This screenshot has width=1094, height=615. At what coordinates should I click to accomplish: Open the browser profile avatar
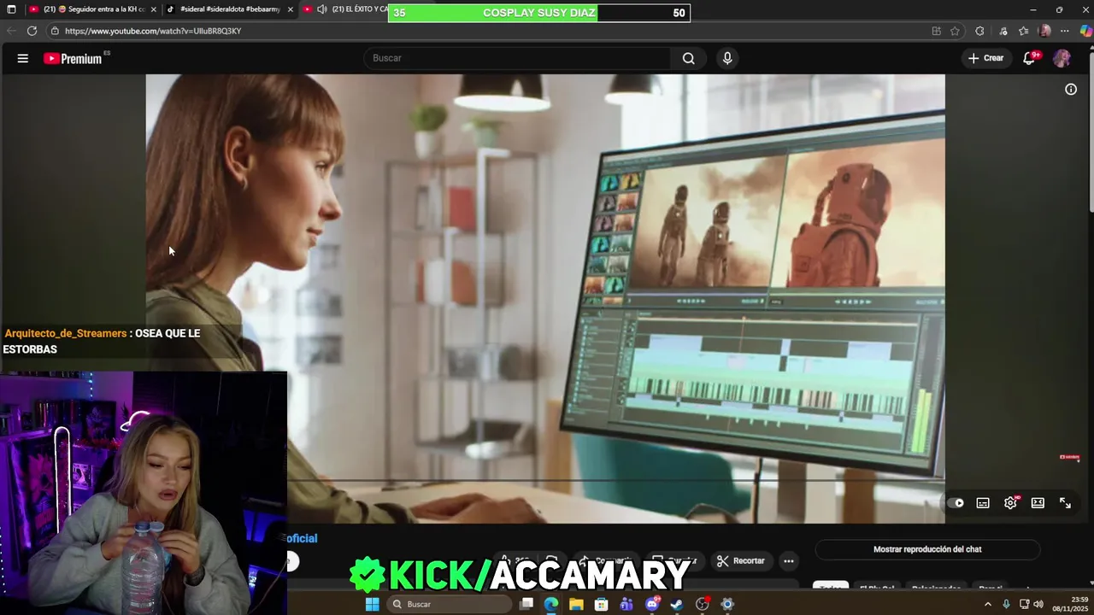click(1044, 31)
